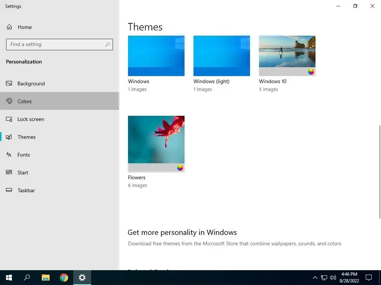This screenshot has width=381, height=285.
Task: Navigate to Start settings
Action: (60, 172)
